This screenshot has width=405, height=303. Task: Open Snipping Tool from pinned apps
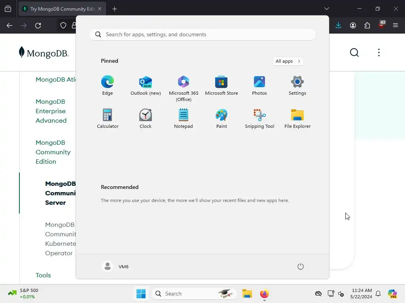pos(259,118)
